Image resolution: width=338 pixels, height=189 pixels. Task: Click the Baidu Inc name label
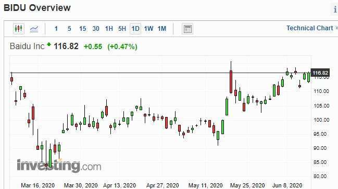(27, 46)
